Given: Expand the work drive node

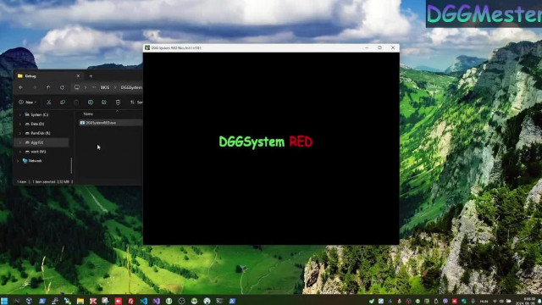Looking at the screenshot, I should tap(19, 152).
